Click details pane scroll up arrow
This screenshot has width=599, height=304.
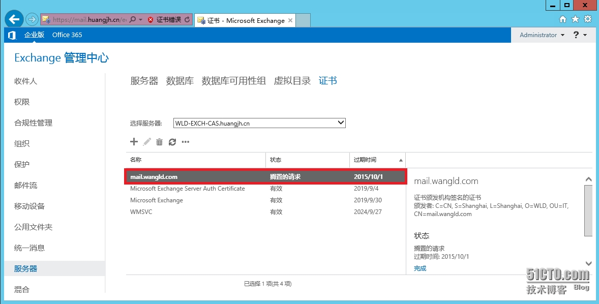point(588,179)
